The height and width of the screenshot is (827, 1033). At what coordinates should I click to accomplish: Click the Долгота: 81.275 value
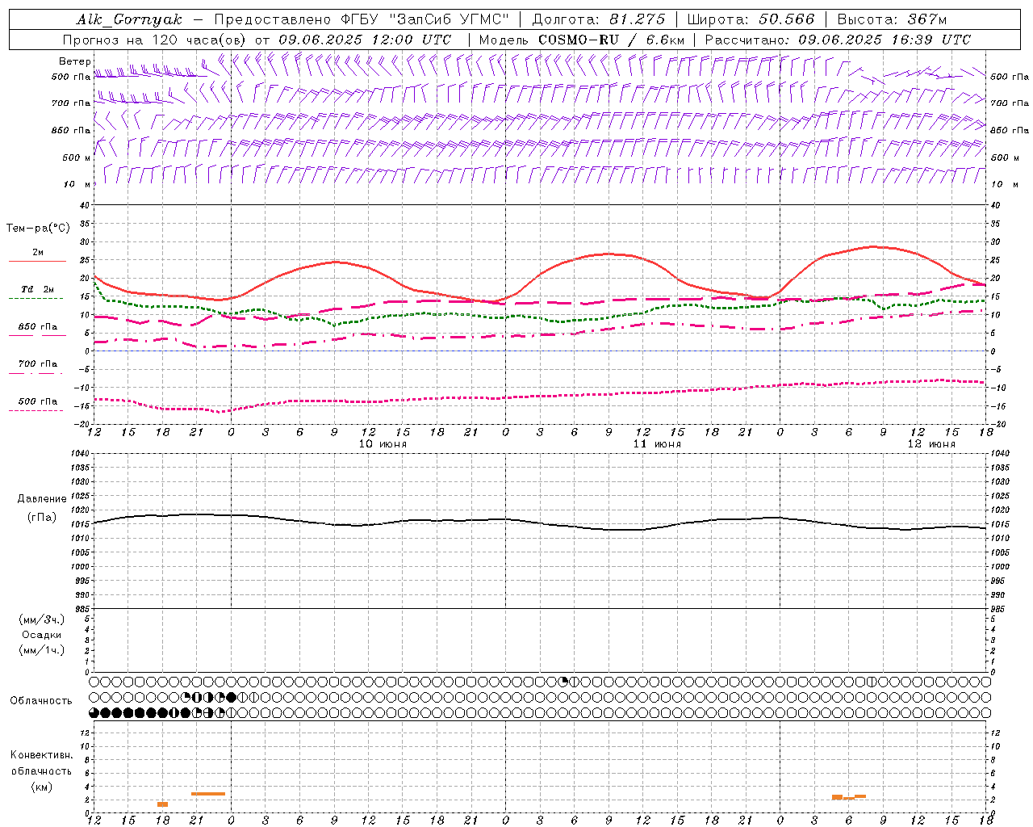[600, 19]
